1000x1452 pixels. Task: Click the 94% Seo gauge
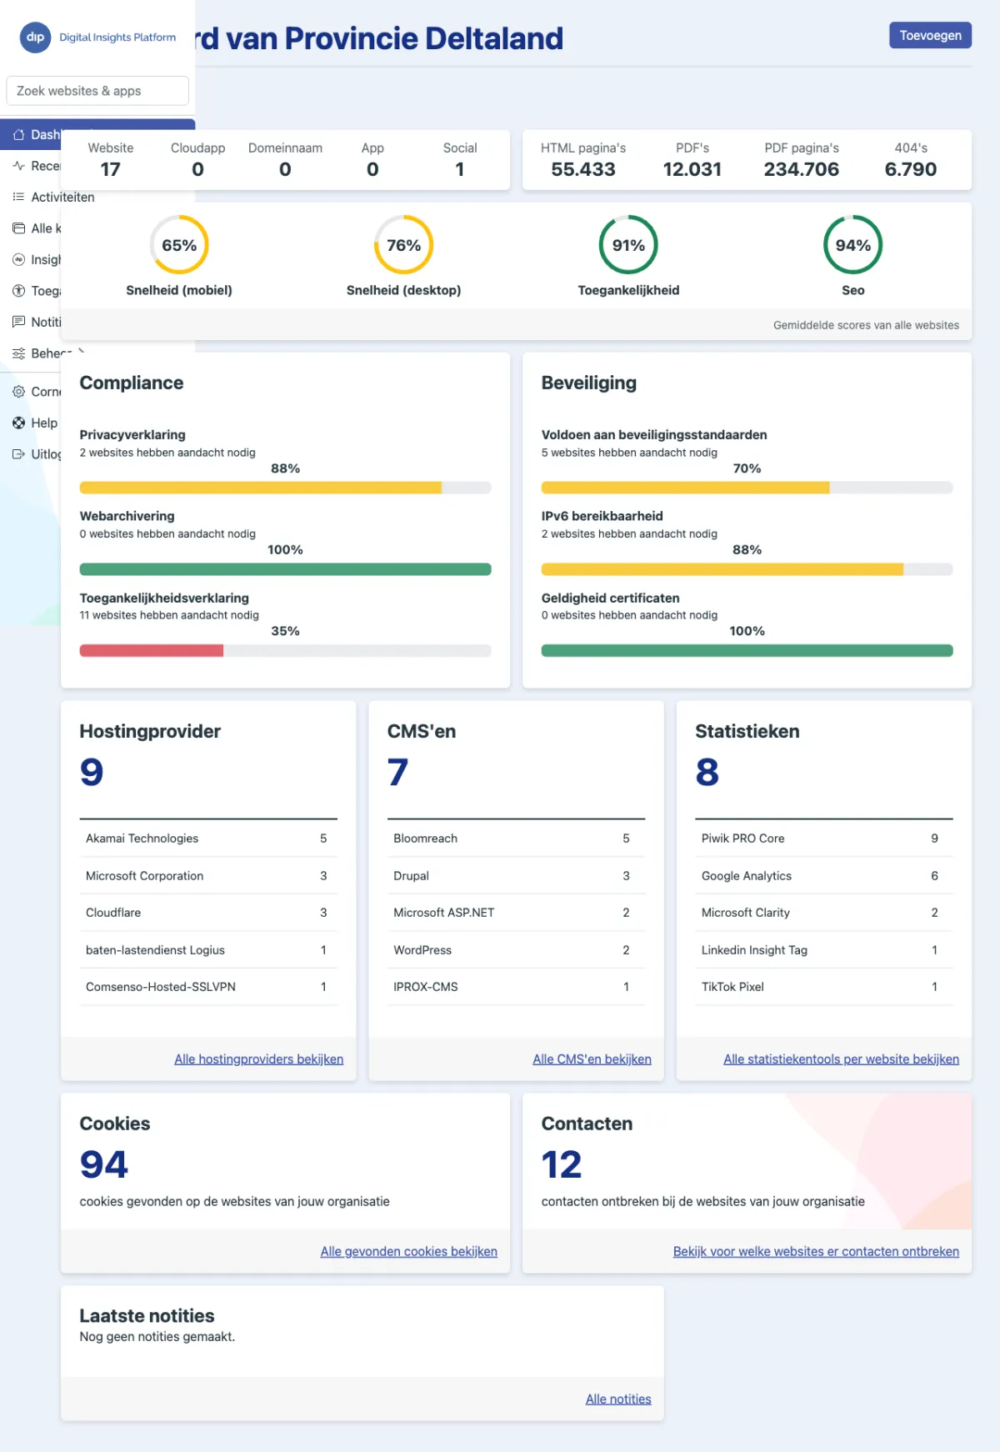(x=852, y=245)
